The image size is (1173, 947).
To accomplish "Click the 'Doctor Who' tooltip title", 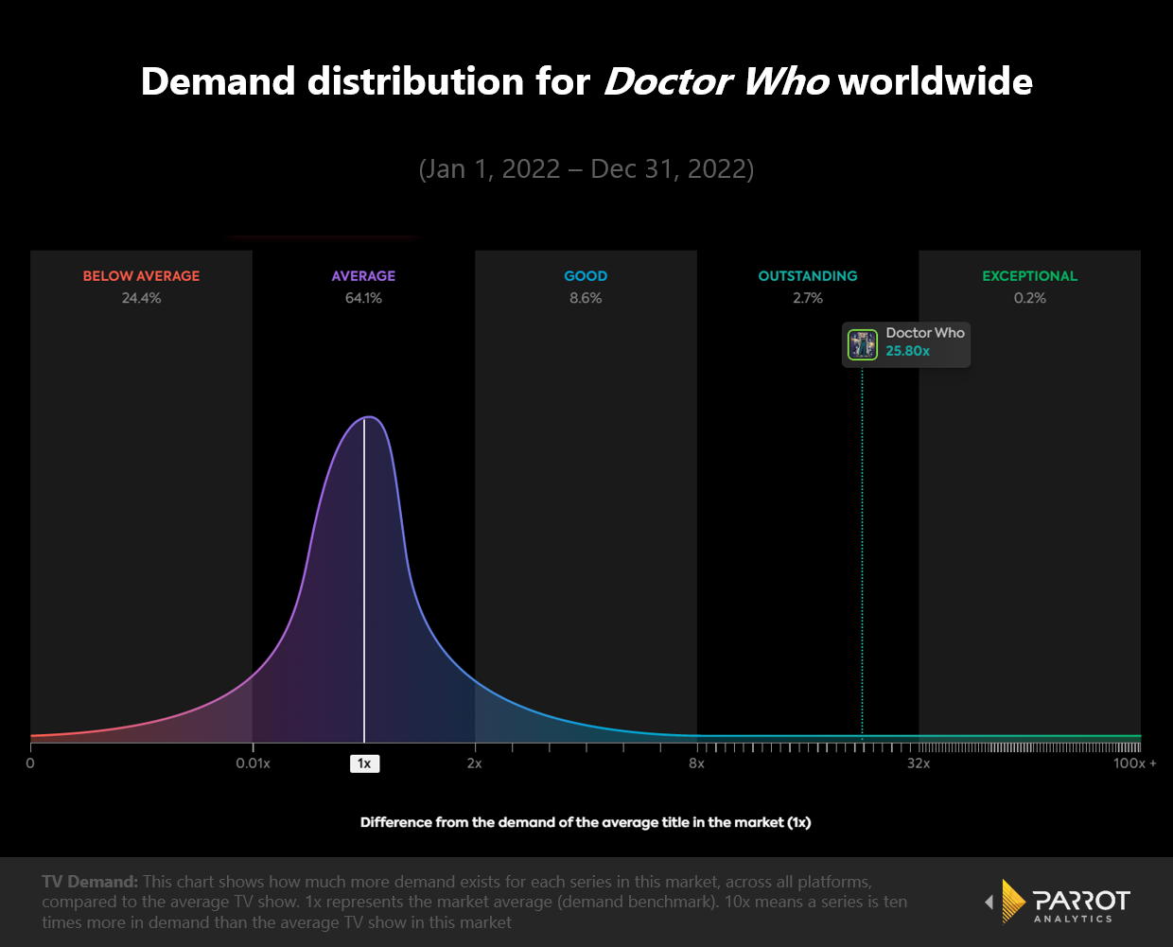I will click(925, 333).
